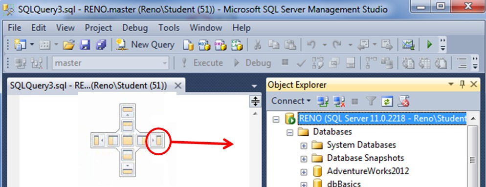486x187 pixels.
Task: Open the Window menu
Action: coord(206,27)
